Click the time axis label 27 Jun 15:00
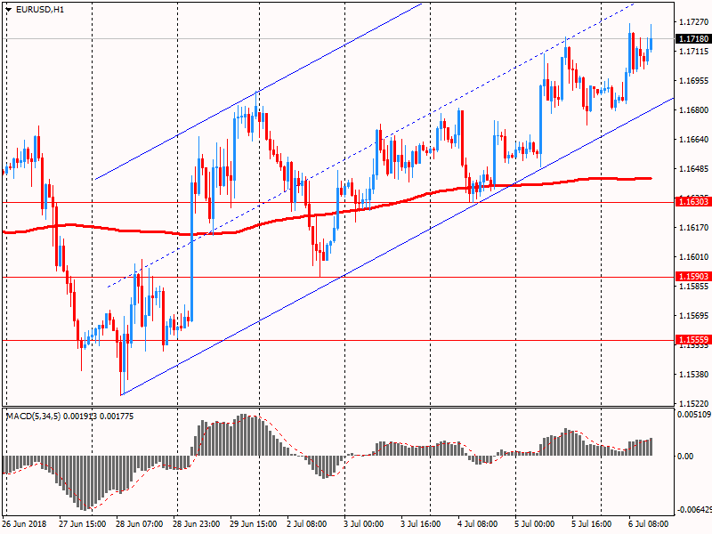712x534 pixels. [82, 524]
